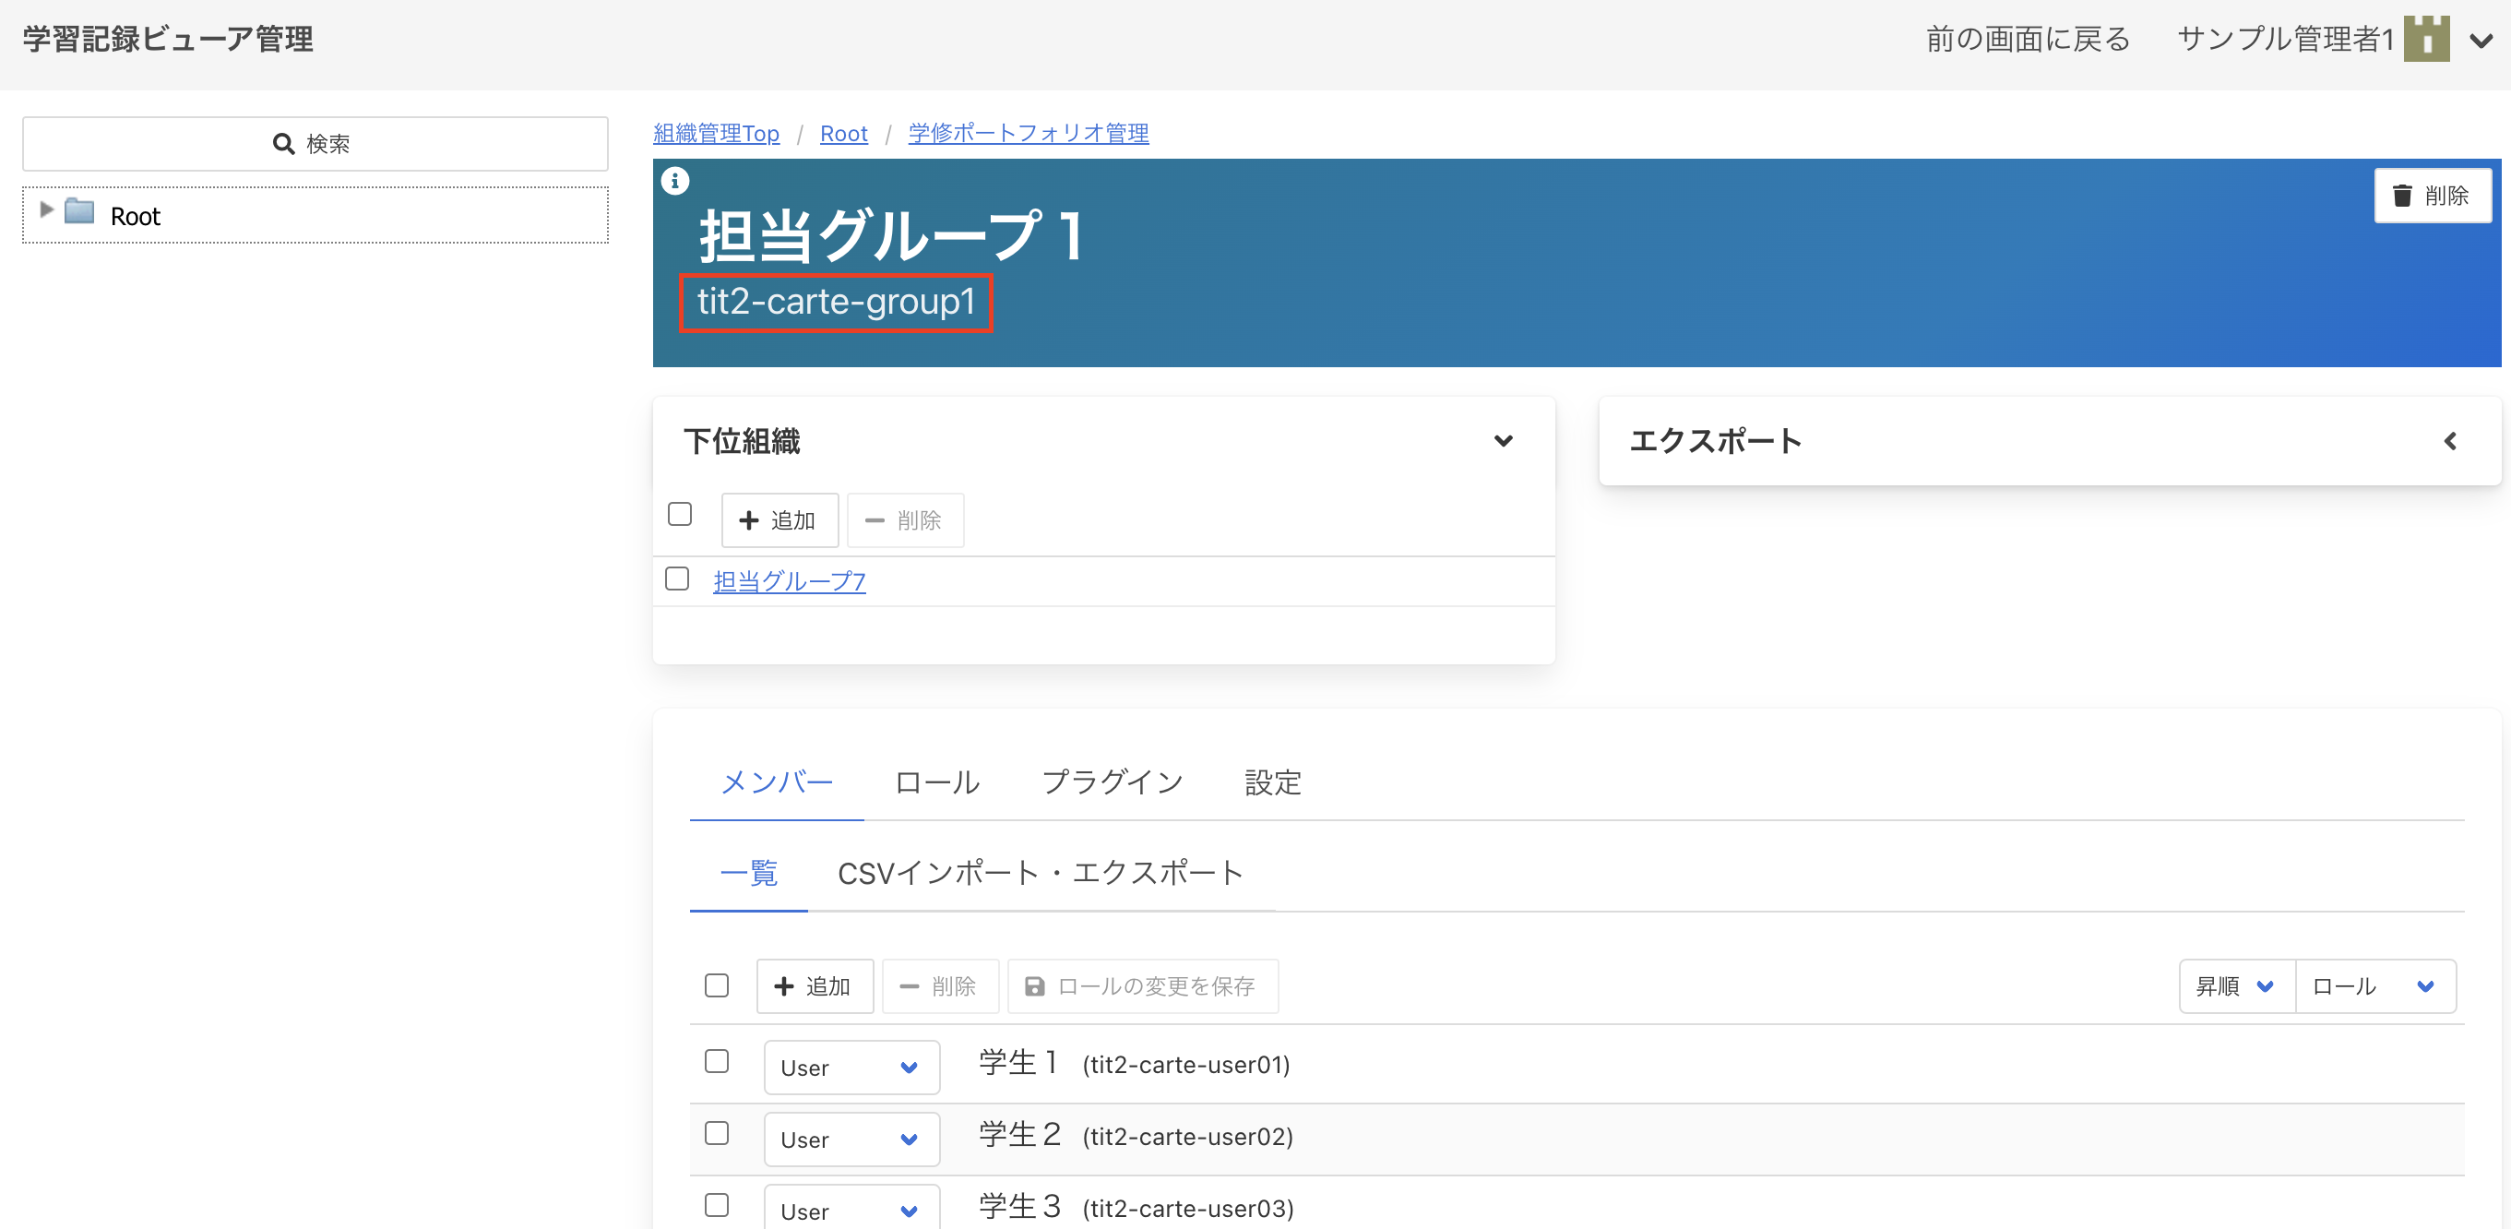Click the tit2-carte-group1 identifier text
This screenshot has height=1229, width=2511.
pos(836,301)
